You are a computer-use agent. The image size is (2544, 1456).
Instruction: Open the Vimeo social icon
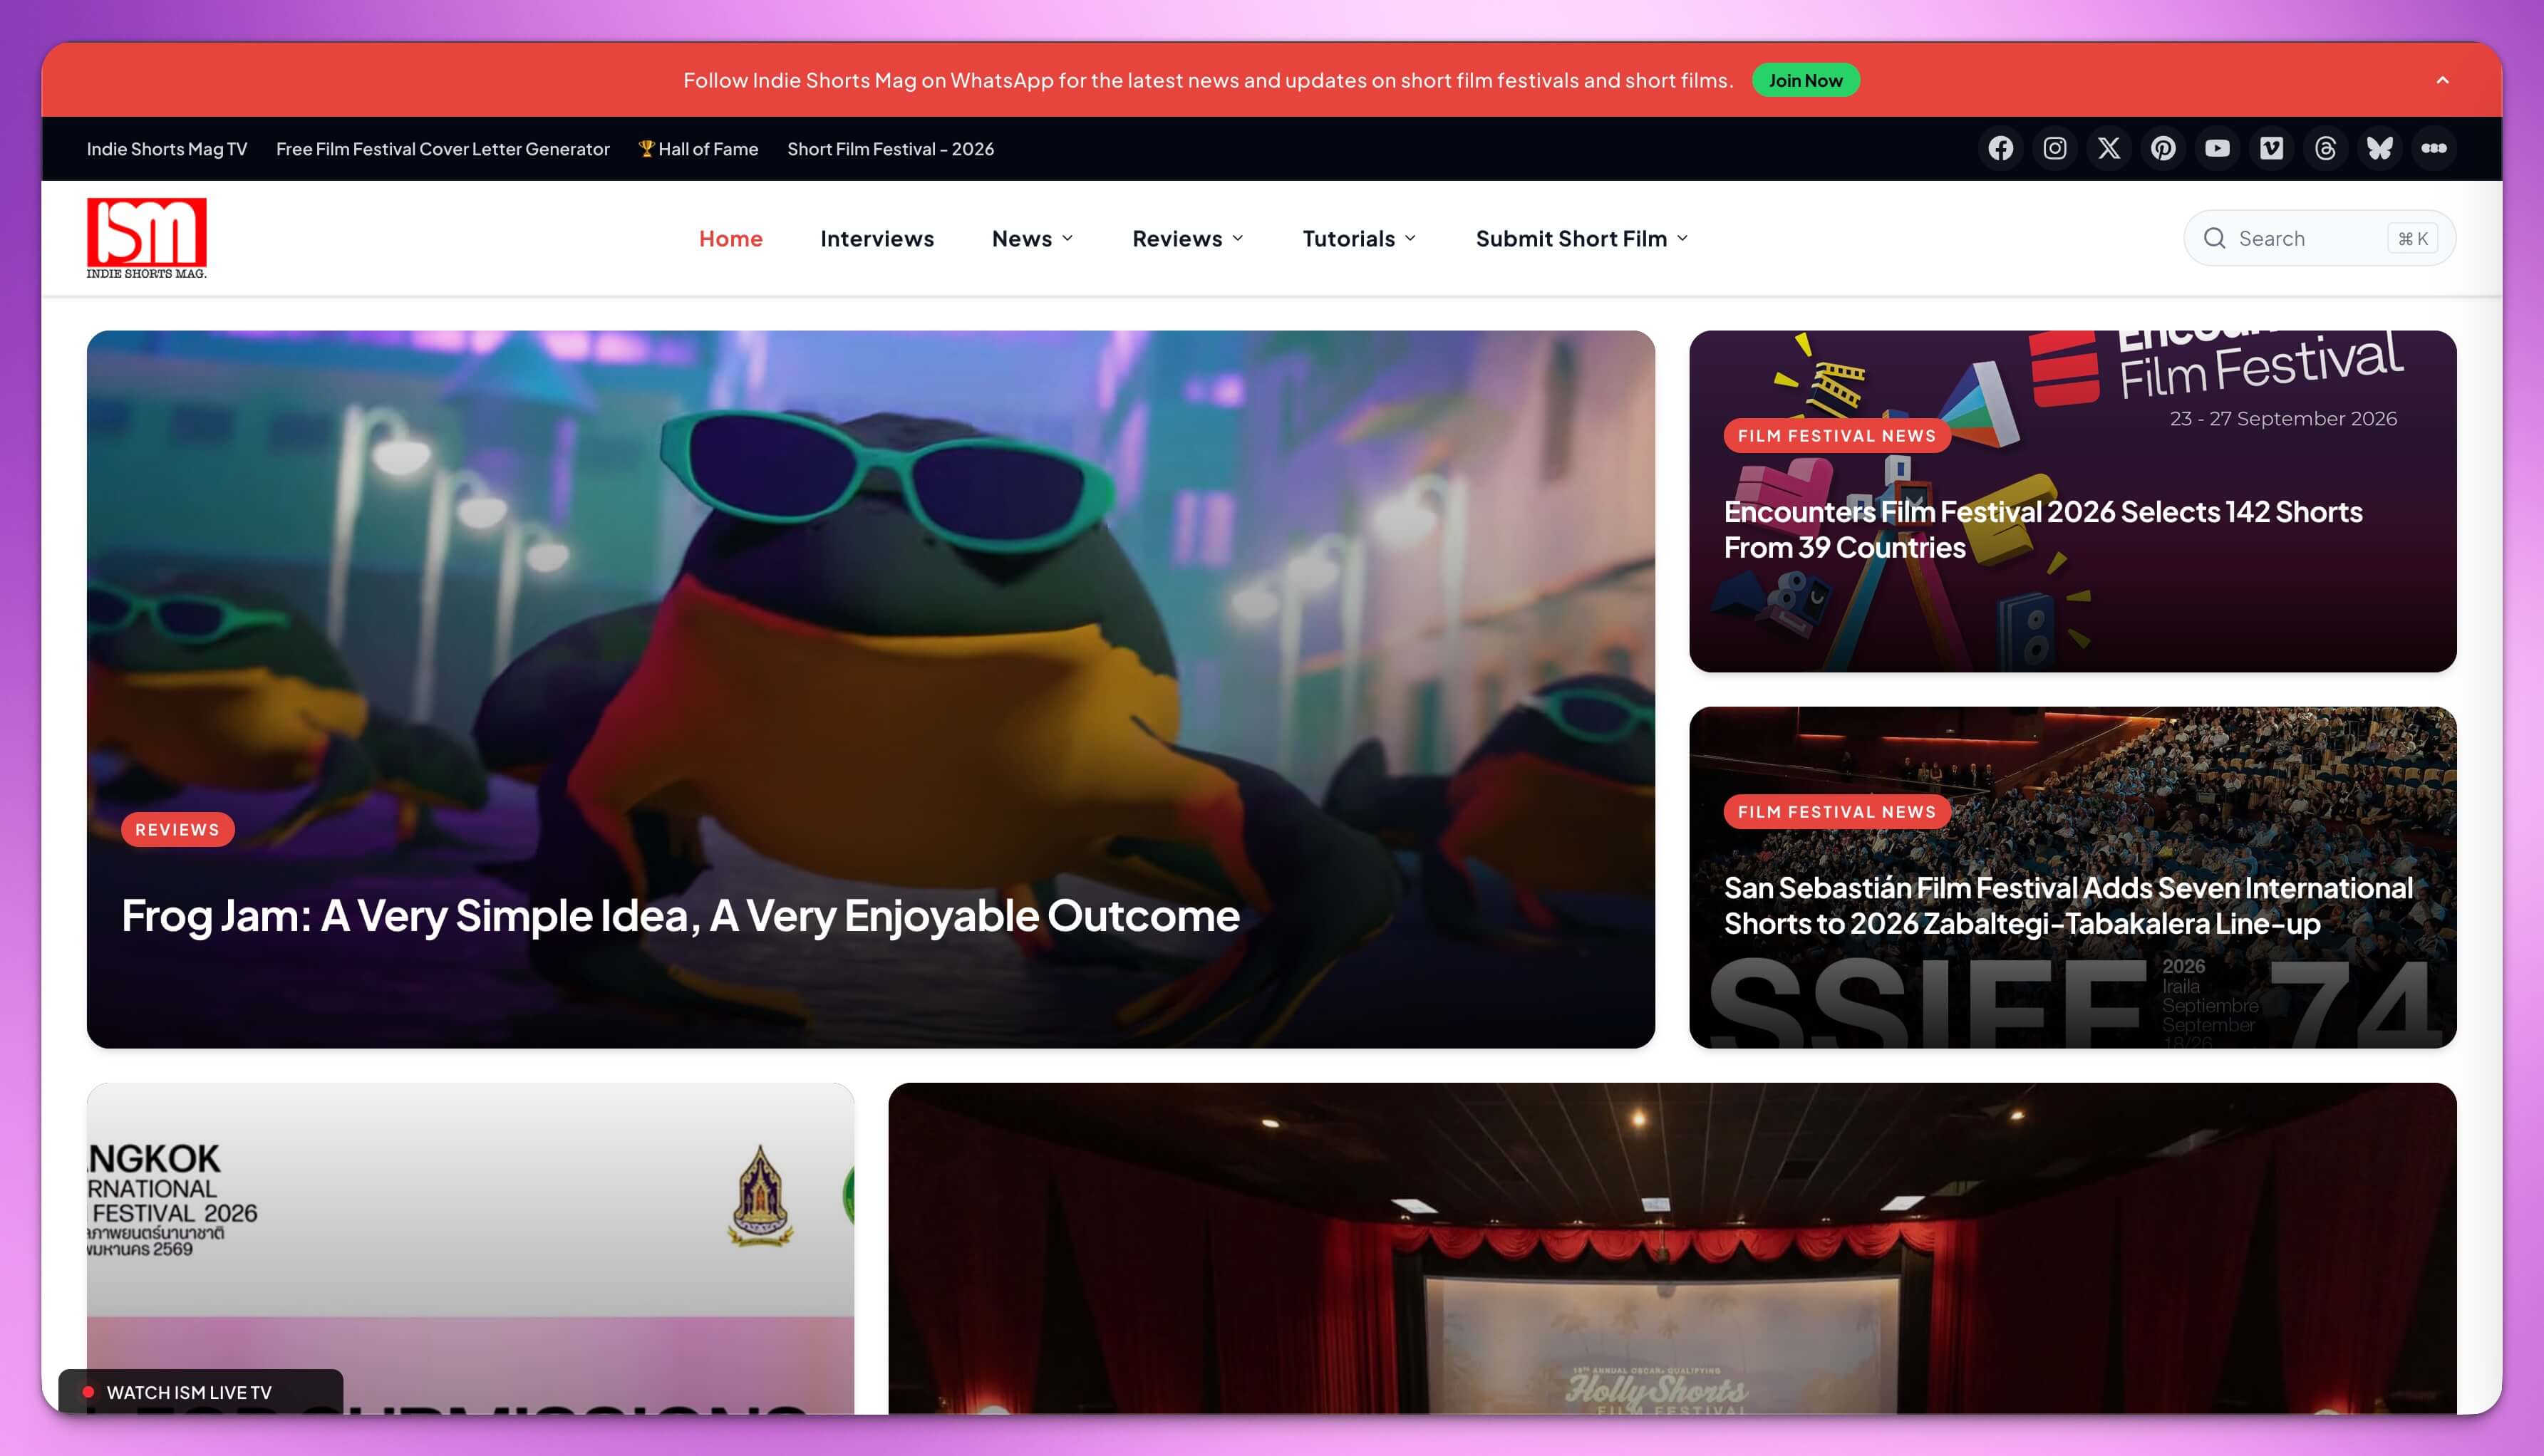[x=2271, y=149]
